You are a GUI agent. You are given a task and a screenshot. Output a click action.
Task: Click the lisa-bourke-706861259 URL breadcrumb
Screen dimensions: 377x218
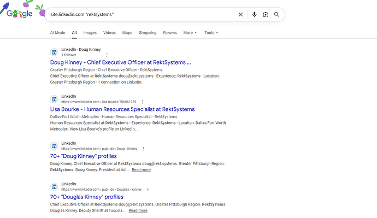[x=98, y=102]
